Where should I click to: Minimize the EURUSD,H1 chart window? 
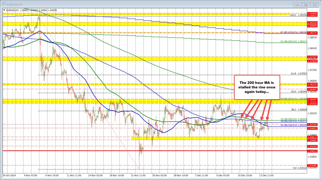pos(297,4)
